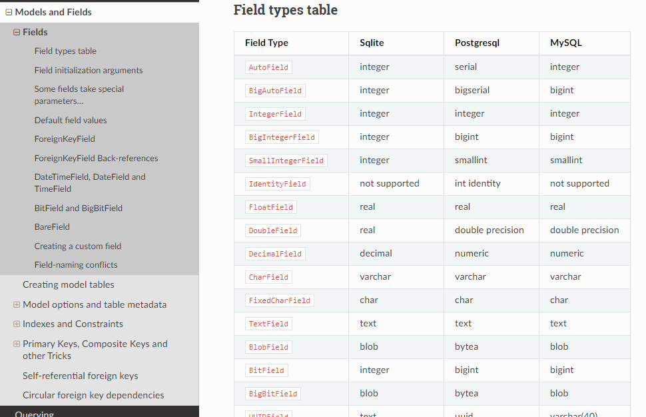Expand Model options and table metadata
This screenshot has height=417, width=646.
[17, 304]
